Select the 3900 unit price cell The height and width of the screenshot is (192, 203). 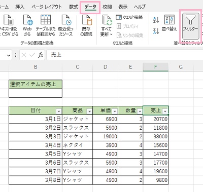coord(106,145)
